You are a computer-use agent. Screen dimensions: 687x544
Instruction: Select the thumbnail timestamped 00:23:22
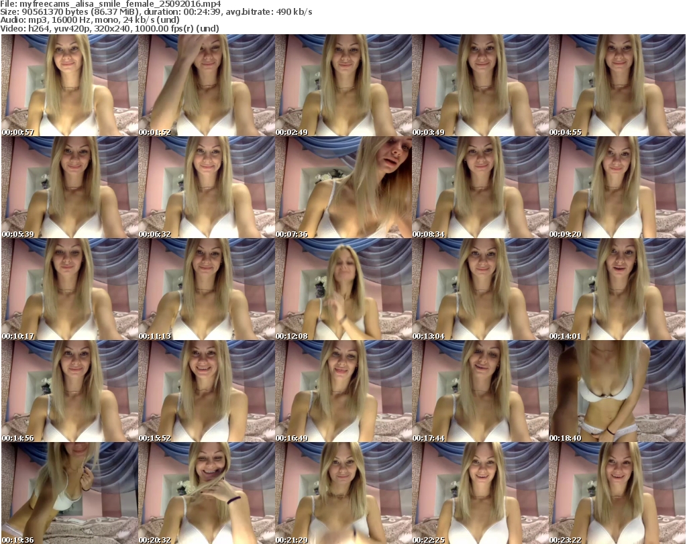click(617, 493)
